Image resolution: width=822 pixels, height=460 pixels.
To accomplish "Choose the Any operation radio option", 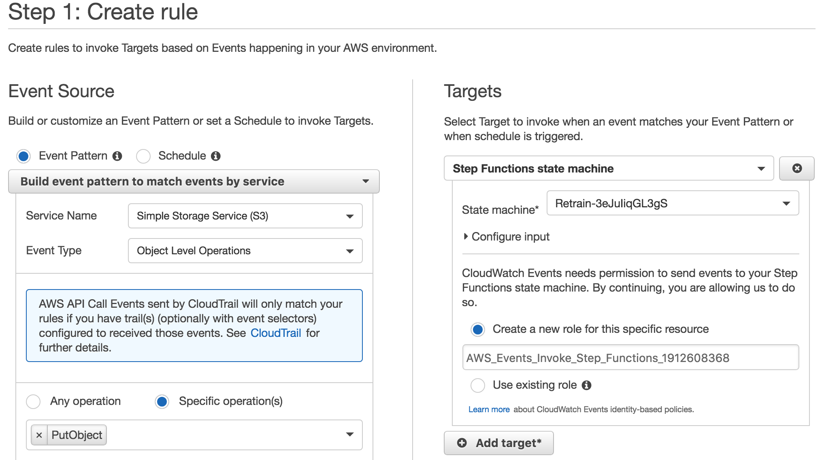I will [33, 402].
